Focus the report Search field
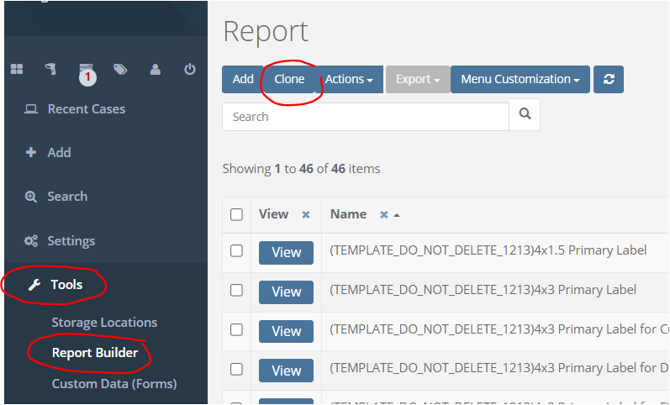This screenshot has width=670, height=405. [x=366, y=117]
